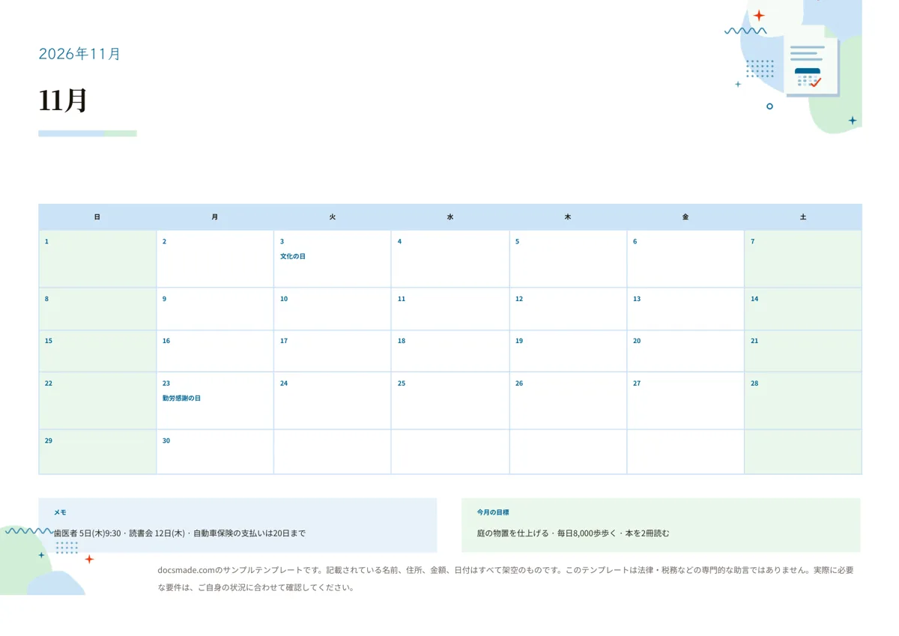
Task: Click the blue wavy line decoration at top
Action: pos(745,31)
